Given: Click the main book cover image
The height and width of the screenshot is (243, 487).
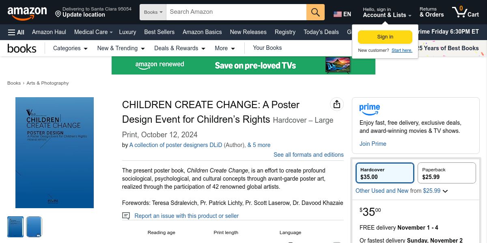Looking at the screenshot, I should pos(54,153).
